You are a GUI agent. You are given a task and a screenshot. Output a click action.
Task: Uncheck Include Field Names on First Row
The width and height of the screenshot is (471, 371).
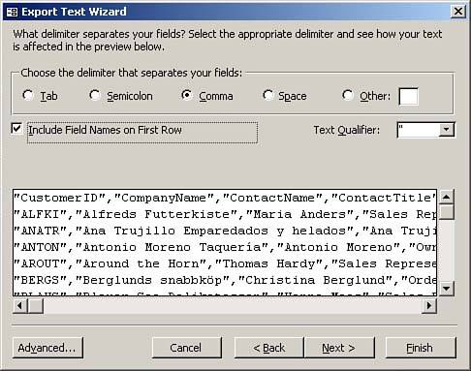coord(16,129)
